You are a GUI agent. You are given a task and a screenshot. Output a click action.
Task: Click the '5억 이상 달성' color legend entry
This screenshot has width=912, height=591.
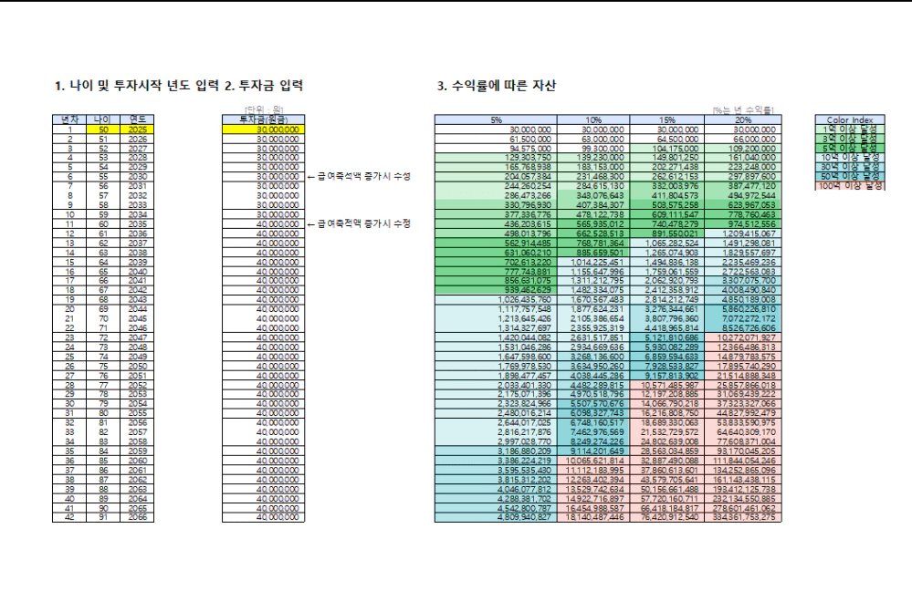[x=850, y=148]
